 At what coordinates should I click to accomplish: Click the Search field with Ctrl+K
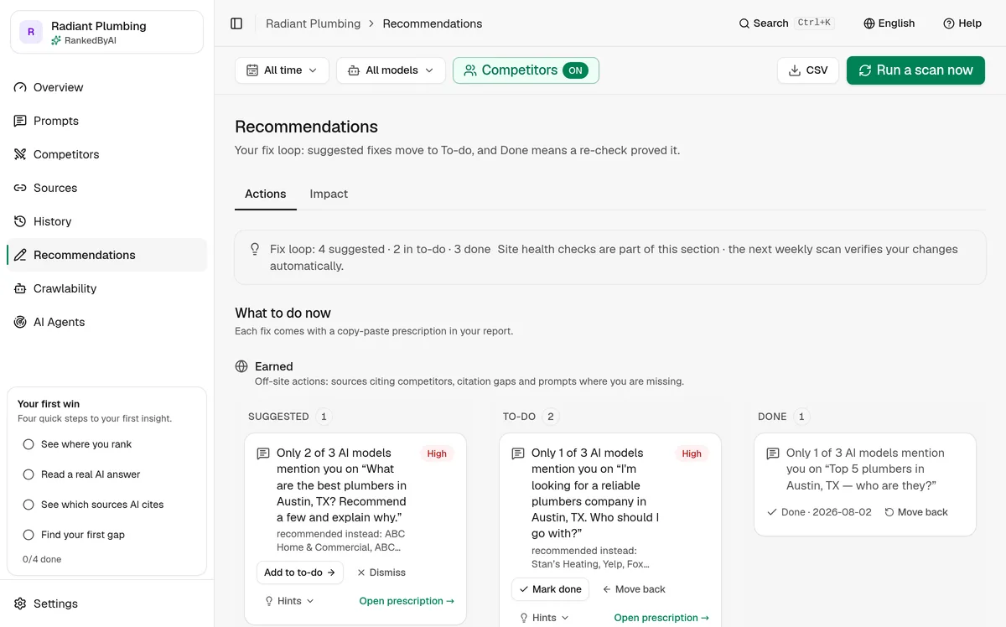pos(786,23)
